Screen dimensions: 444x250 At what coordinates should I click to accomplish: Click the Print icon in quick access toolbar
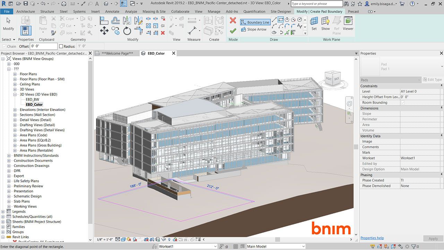coord(64,3)
